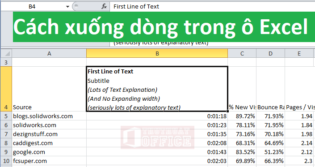315x167 pixels.
Task: Click cell 78.11%
Action: point(242,125)
